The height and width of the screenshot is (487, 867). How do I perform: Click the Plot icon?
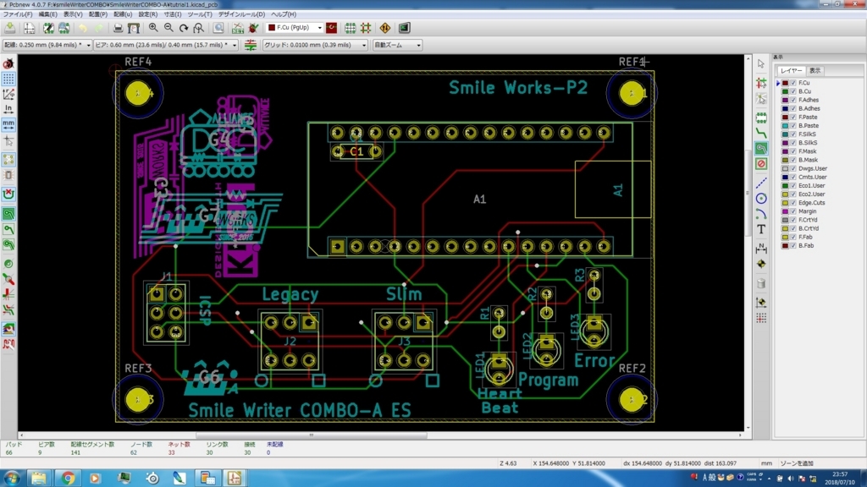(x=133, y=28)
